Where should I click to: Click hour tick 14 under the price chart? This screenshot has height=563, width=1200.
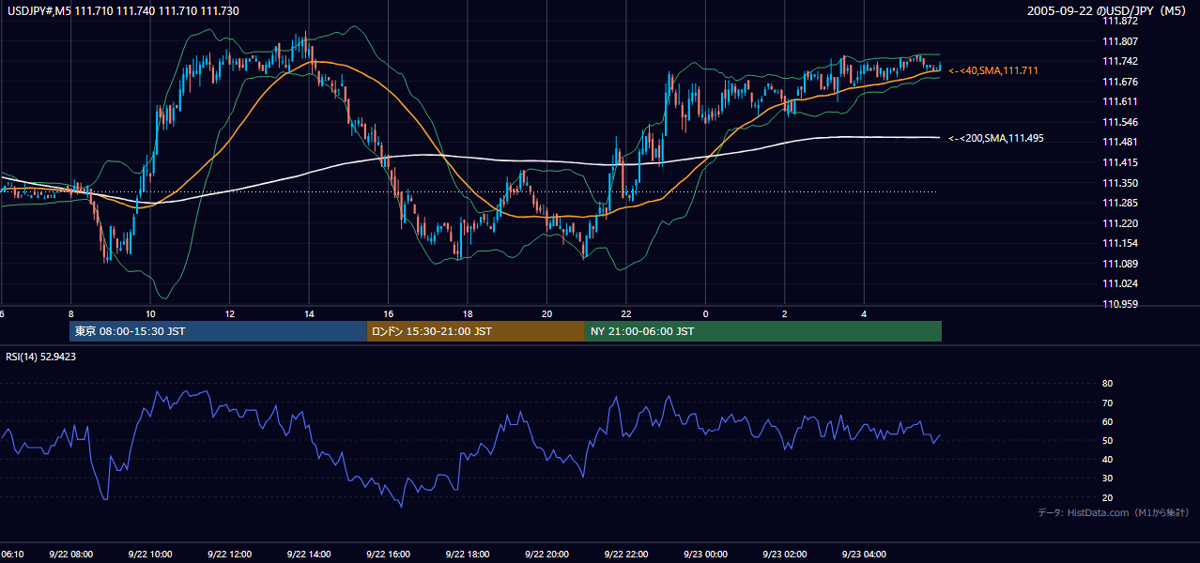(309, 313)
